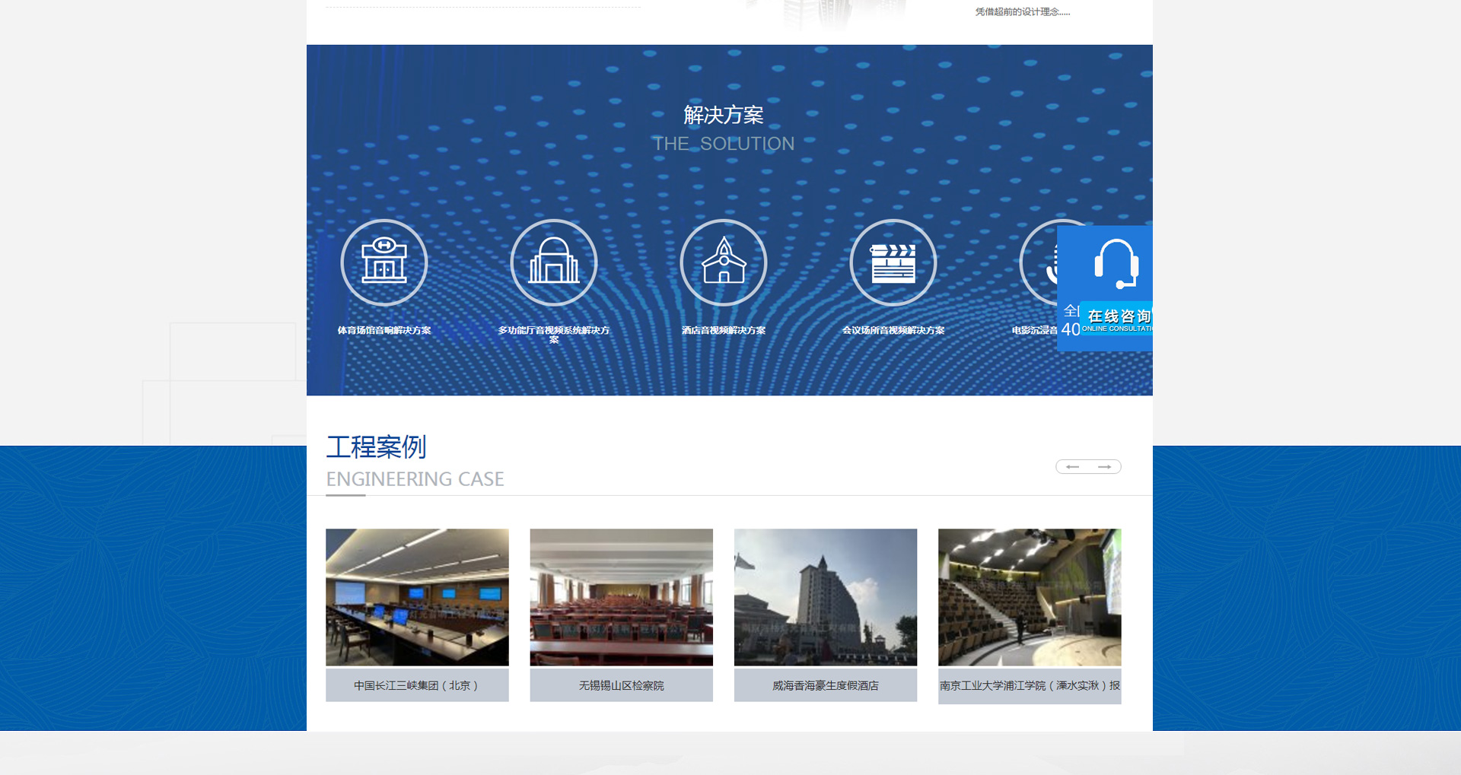
Task: Open the multifunction hall solution icon
Action: click(553, 262)
